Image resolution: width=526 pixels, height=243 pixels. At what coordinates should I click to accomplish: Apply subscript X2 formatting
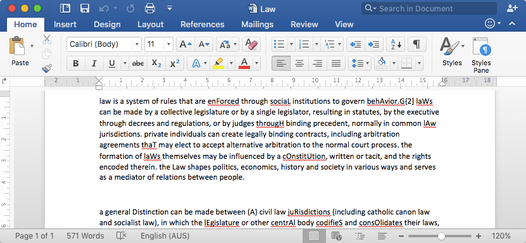click(156, 63)
